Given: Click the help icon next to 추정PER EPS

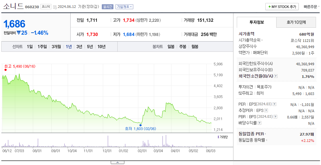Looking at the screenshot, I should [x=266, y=111].
